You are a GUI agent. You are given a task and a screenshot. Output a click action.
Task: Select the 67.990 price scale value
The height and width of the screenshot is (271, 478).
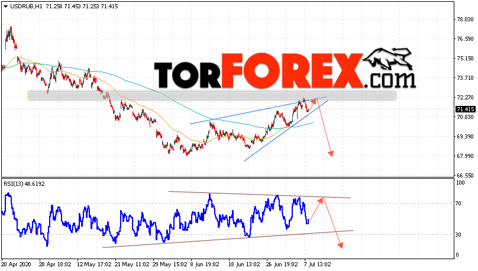point(465,156)
